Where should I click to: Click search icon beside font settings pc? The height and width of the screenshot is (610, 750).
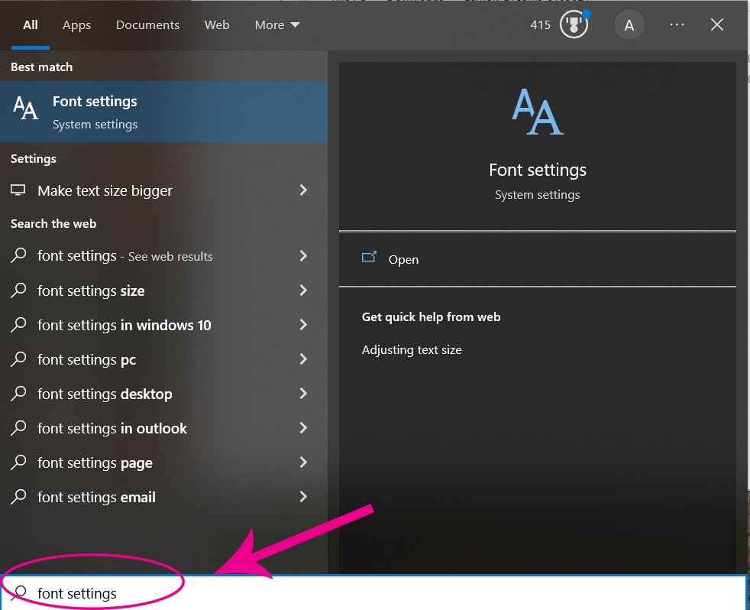pos(18,359)
